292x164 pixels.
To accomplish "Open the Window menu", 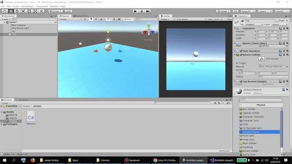I will click(54, 6).
